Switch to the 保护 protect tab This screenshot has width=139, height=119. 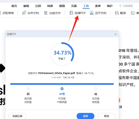tap(110, 6)
